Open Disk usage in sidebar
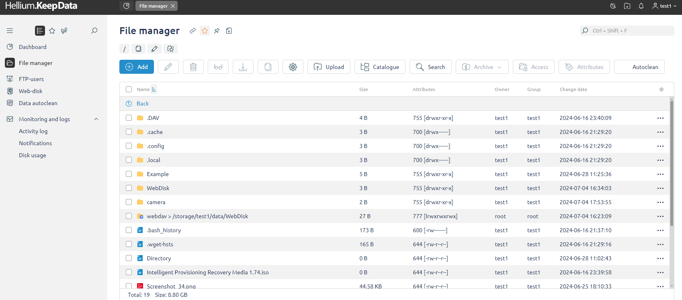 [x=33, y=155]
